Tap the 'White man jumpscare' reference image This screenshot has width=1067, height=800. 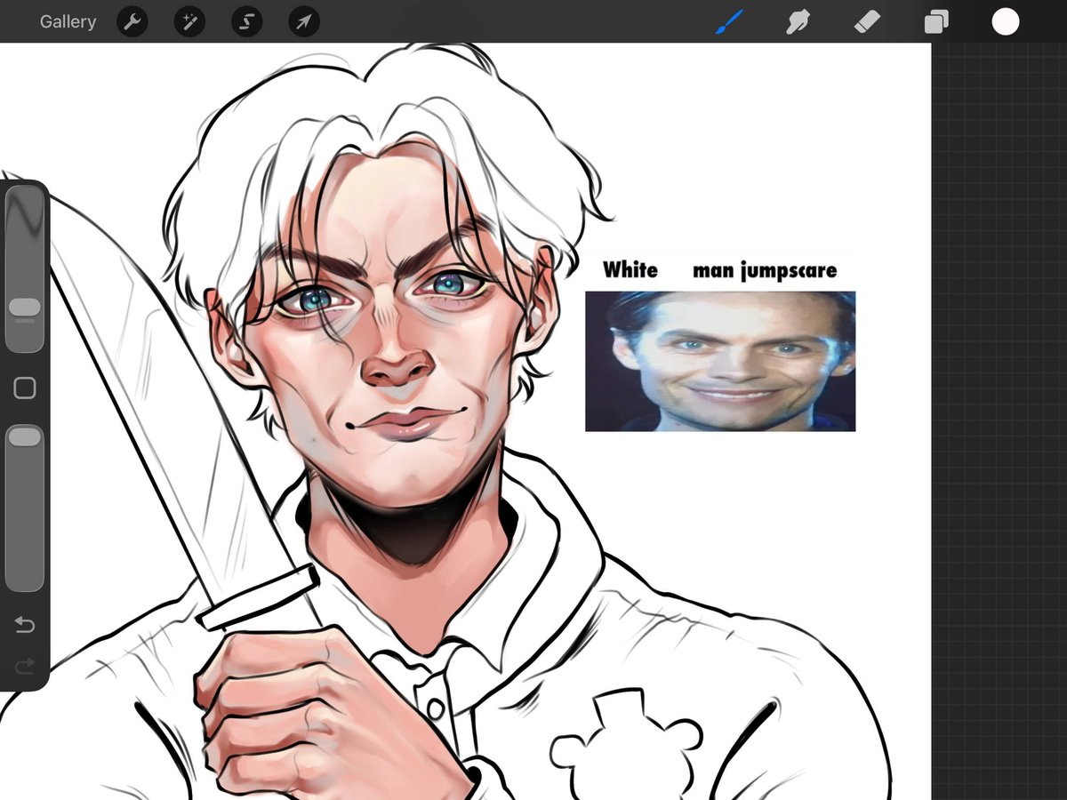pyautogui.click(x=720, y=361)
